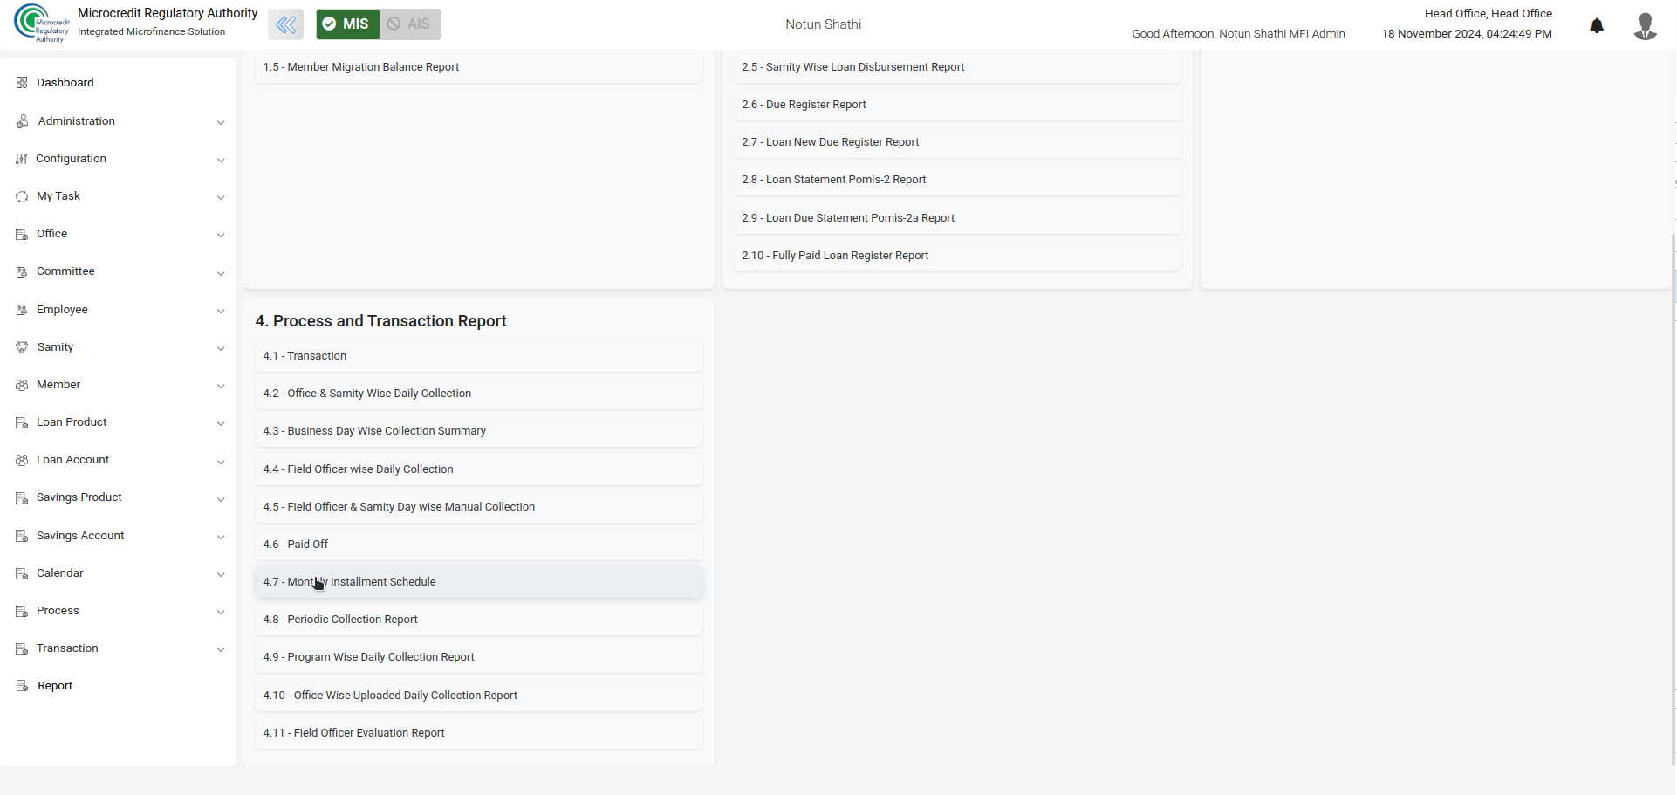
Task: Expand the Configuration menu chevron
Action: 221,160
